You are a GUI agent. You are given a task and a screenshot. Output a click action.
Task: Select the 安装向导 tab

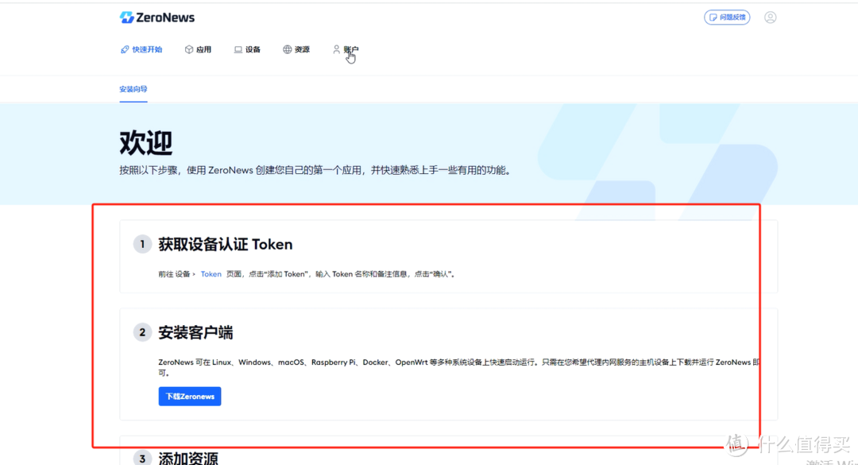click(133, 89)
